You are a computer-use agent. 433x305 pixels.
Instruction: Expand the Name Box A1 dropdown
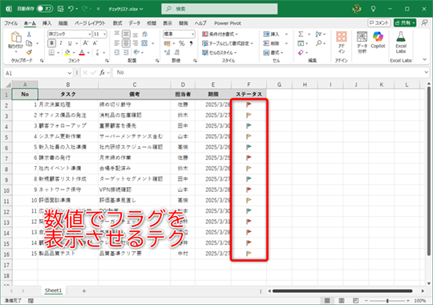tap(69, 73)
